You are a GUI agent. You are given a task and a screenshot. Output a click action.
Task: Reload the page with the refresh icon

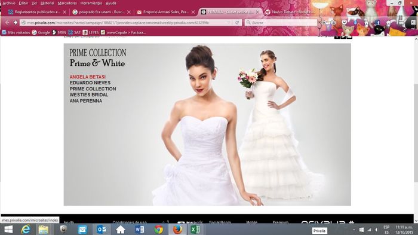[236, 23]
